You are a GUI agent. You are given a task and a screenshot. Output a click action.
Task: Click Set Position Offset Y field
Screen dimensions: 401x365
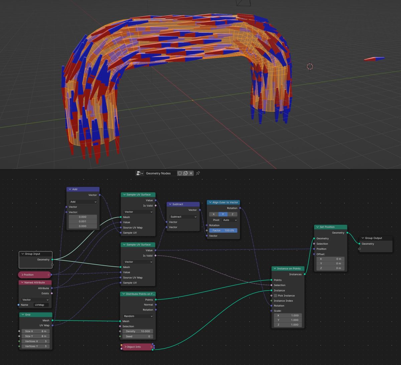330,263
